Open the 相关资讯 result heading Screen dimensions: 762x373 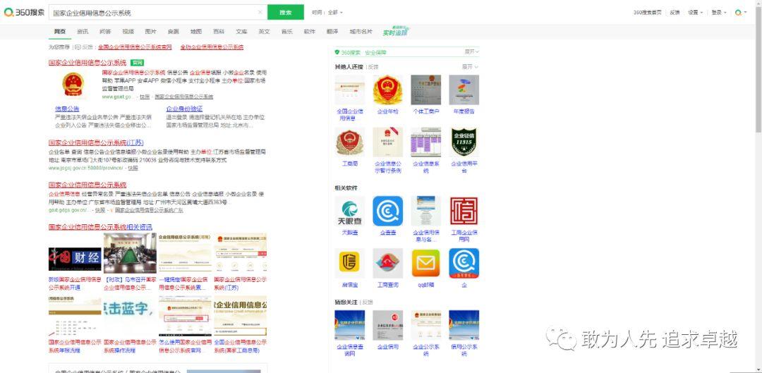tap(100, 227)
